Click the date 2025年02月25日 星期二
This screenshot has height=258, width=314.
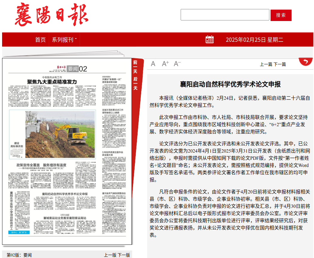click(x=254, y=40)
